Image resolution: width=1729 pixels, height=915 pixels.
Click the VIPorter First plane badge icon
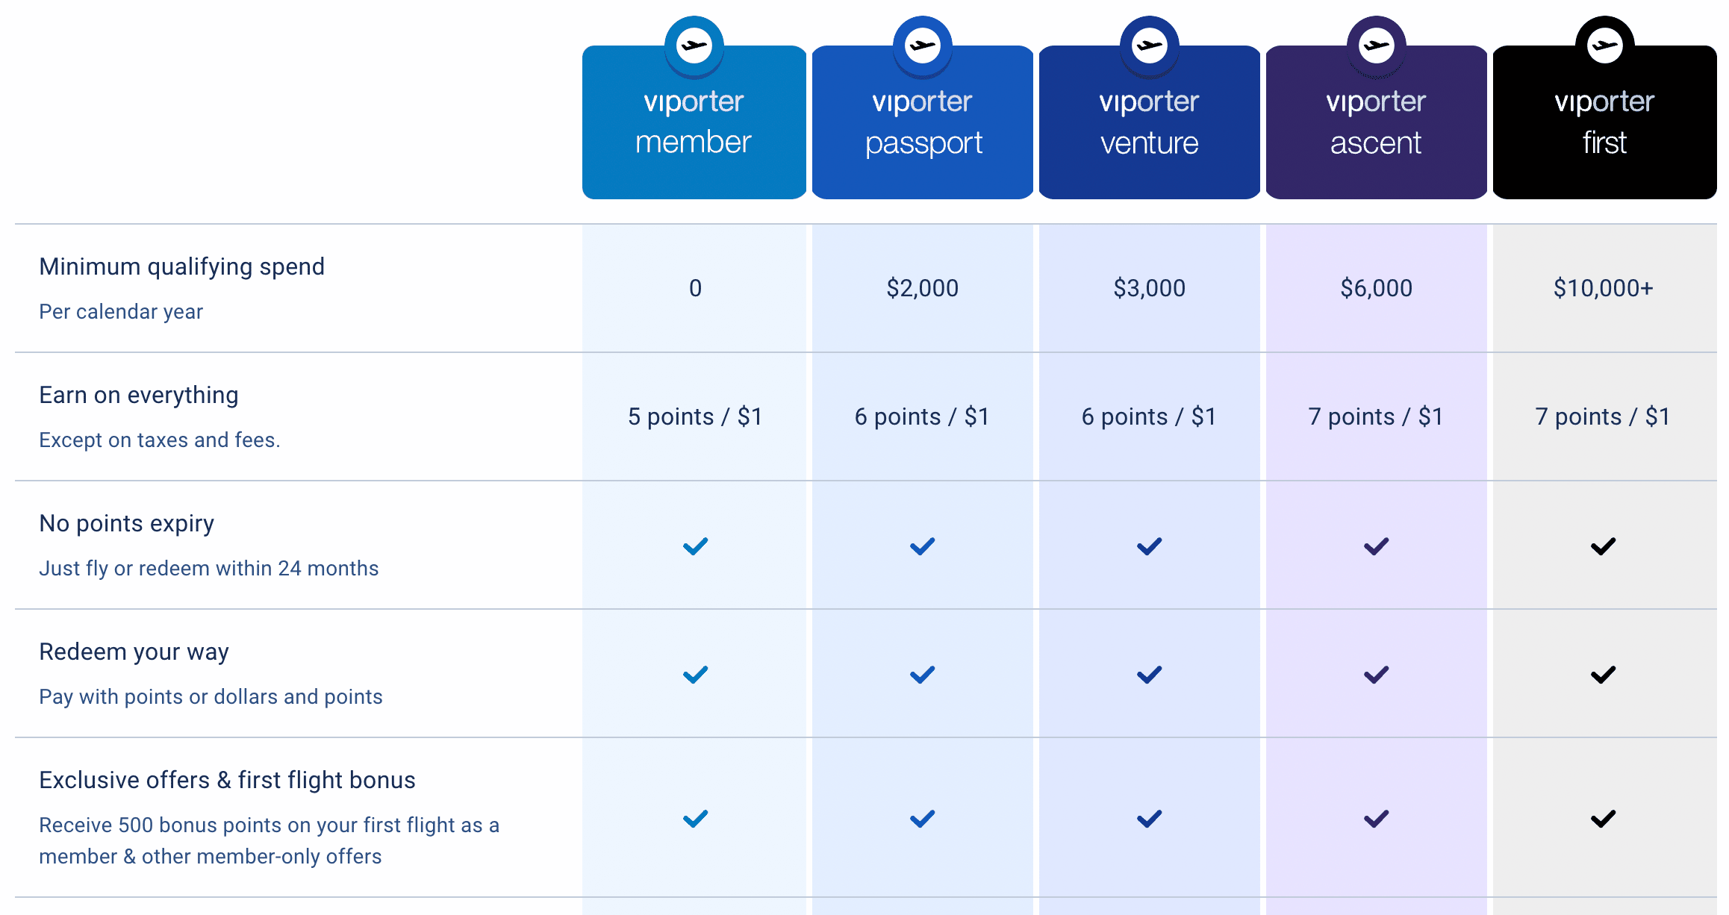coord(1604,46)
